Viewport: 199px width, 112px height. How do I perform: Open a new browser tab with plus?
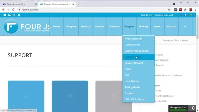79,4
